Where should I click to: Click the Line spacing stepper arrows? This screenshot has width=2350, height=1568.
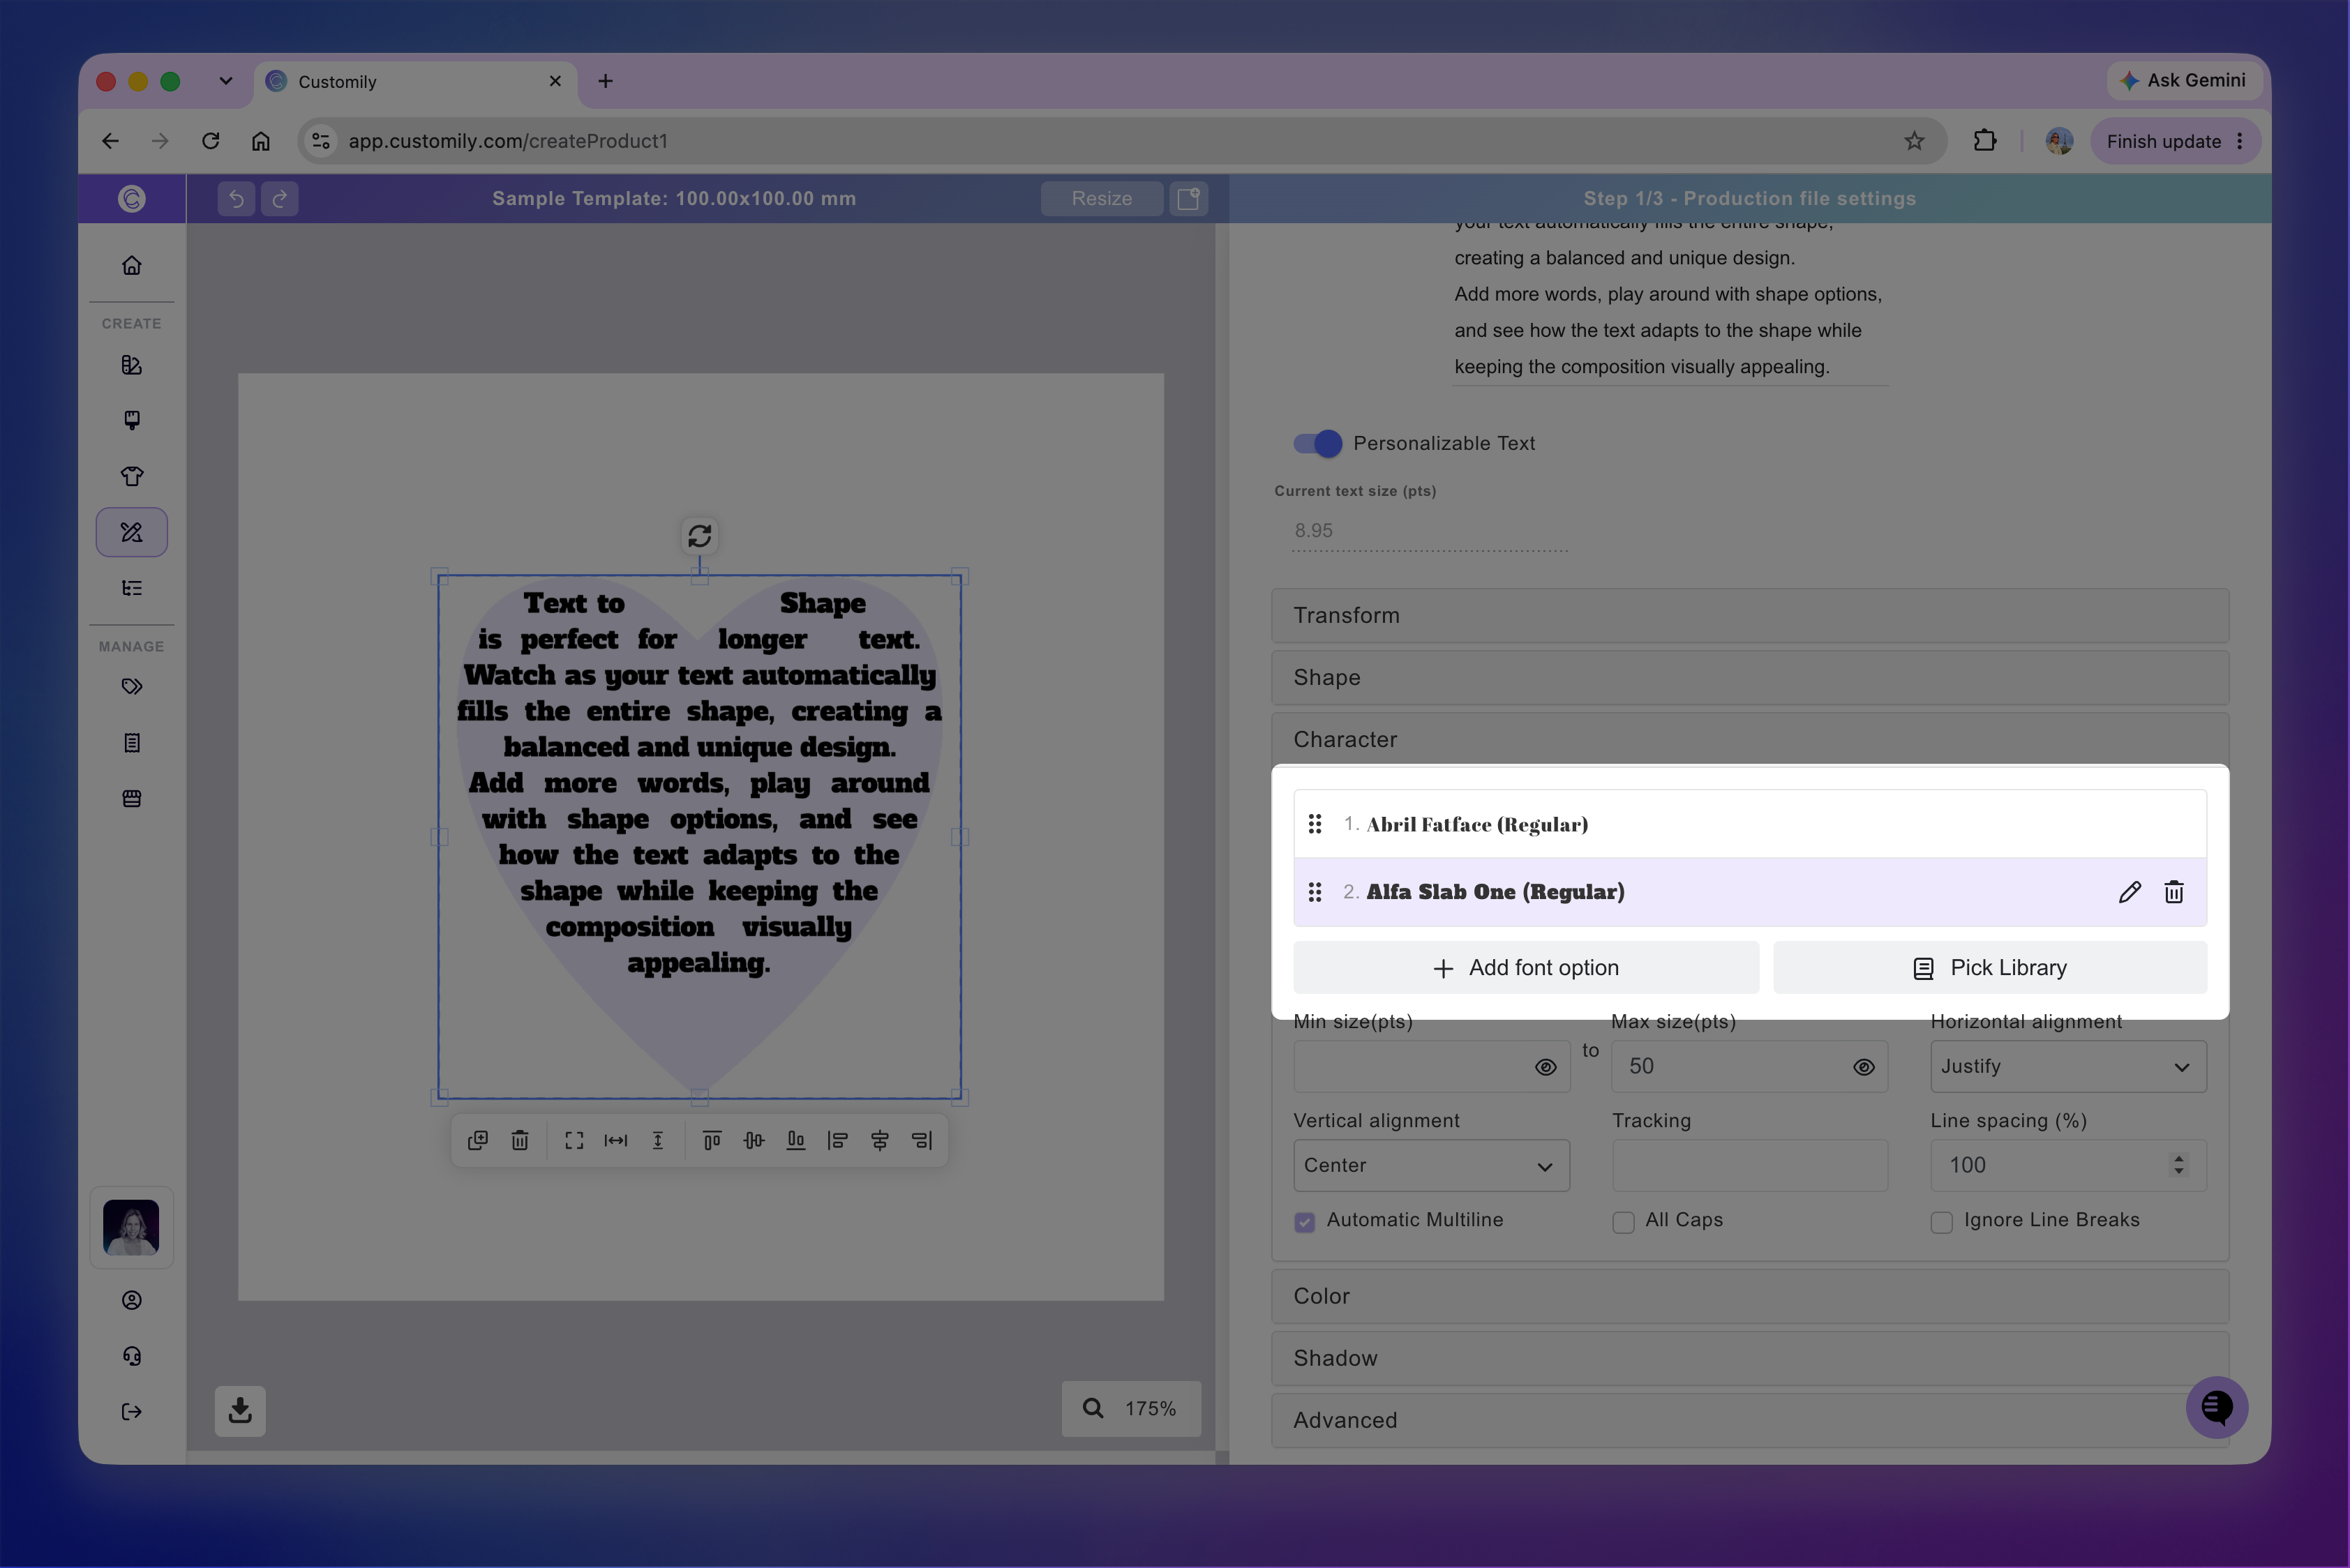tap(2178, 1165)
